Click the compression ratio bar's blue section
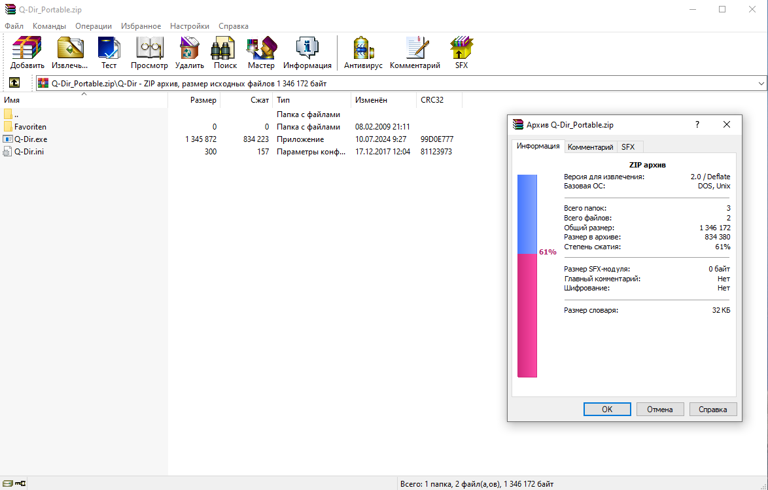The image size is (768, 490). 527,214
